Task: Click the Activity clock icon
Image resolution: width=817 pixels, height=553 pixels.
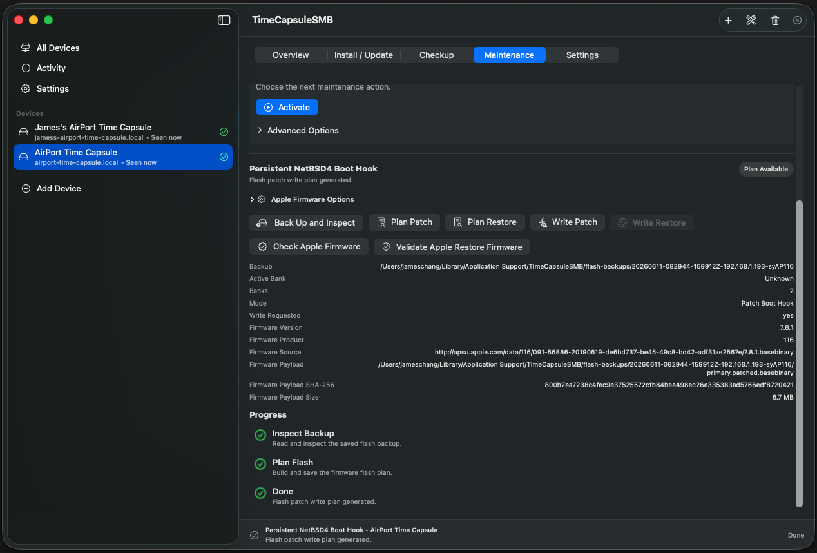Action: [26, 68]
